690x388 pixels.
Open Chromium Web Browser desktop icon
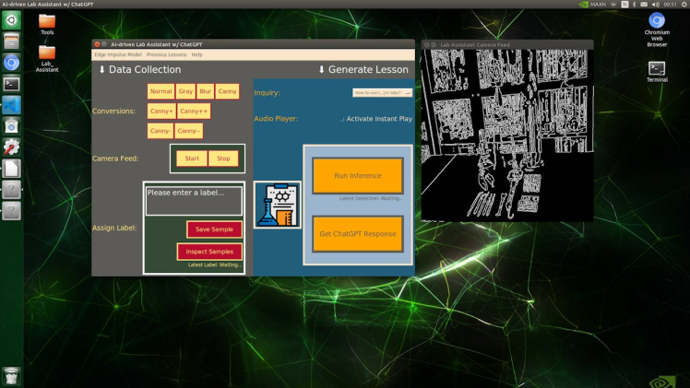pyautogui.click(x=657, y=21)
